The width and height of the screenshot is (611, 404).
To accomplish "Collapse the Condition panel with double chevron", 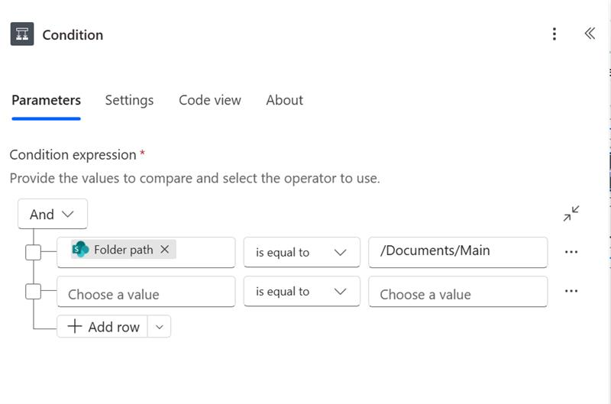I will 590,34.
